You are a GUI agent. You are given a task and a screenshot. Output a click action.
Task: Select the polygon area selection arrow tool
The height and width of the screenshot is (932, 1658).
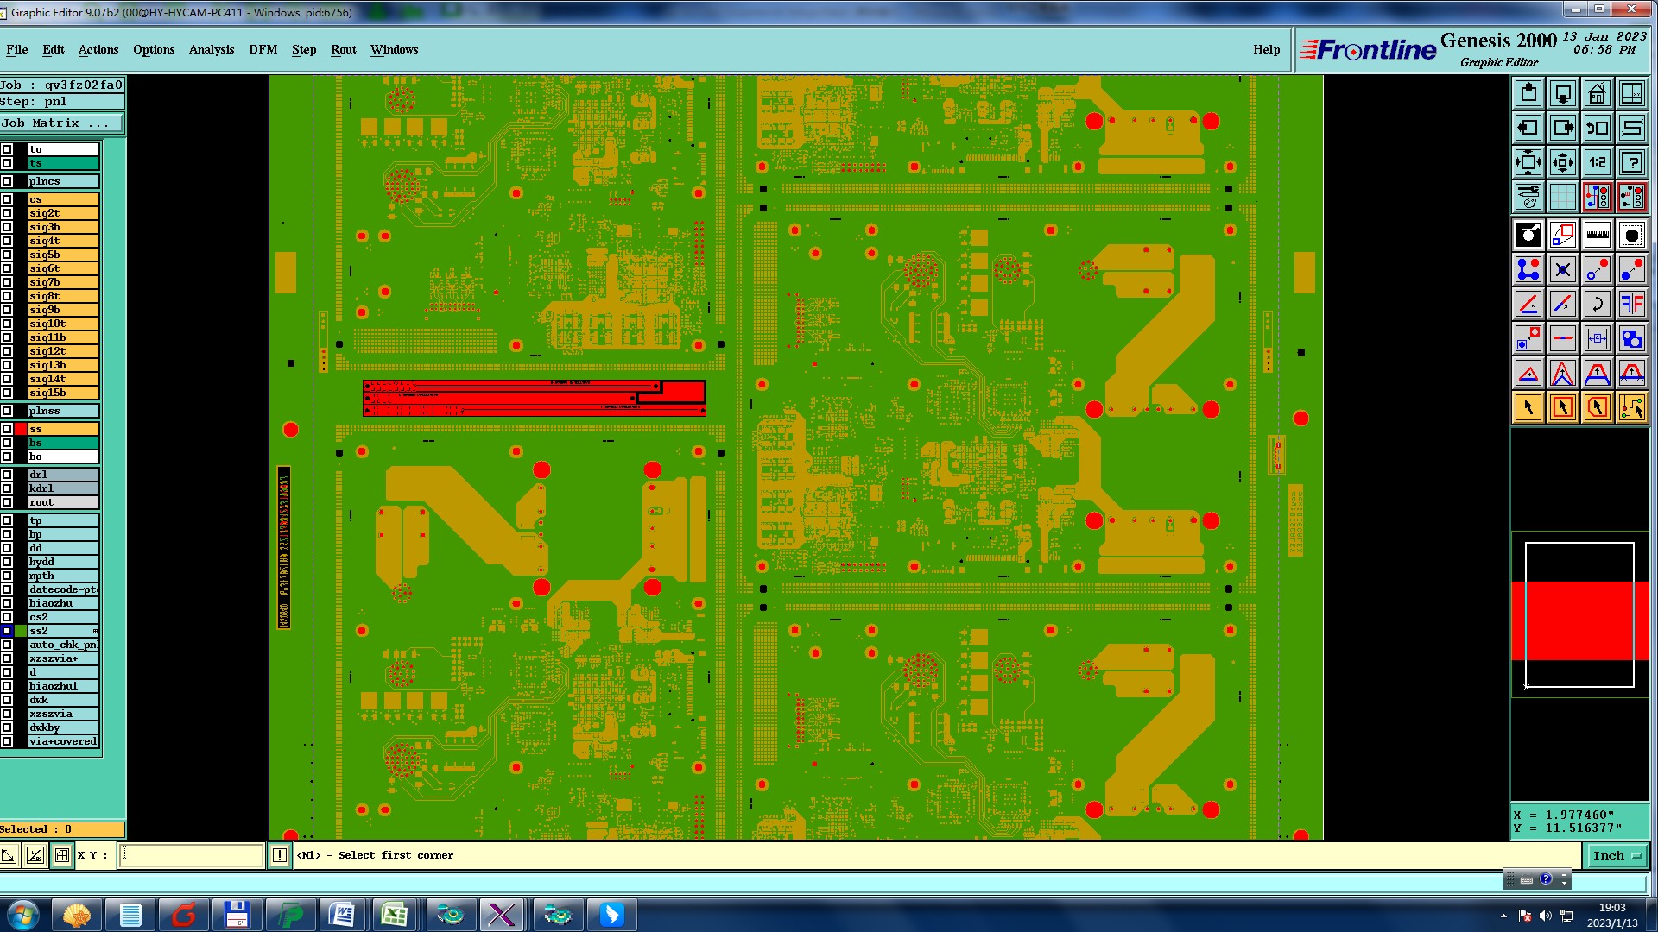click(1597, 407)
